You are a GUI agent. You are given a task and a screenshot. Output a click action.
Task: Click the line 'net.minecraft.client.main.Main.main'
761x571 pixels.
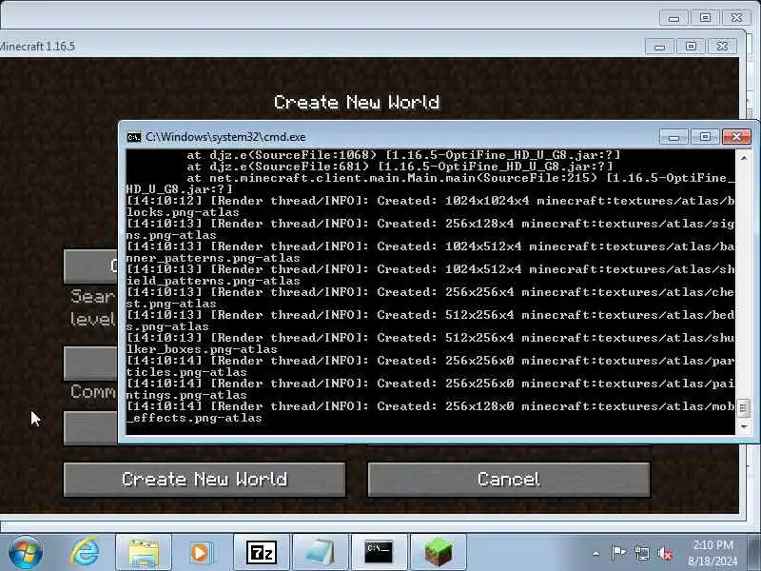click(430, 184)
